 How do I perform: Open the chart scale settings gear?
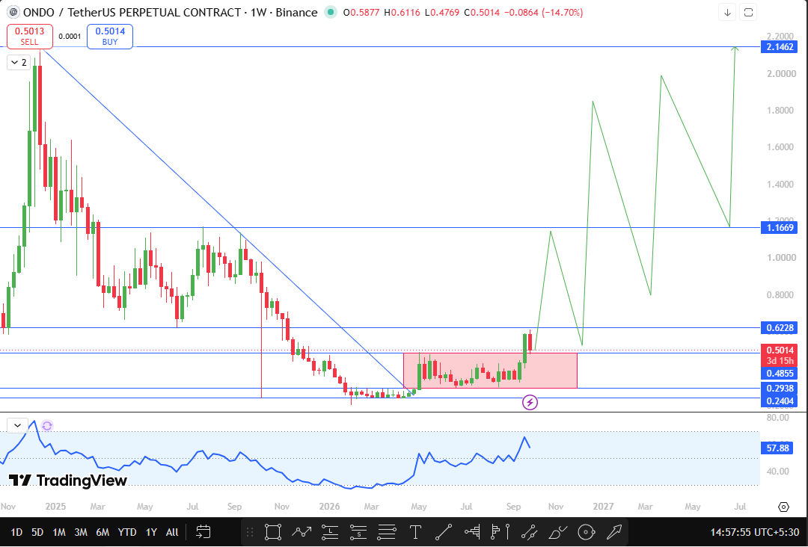[x=783, y=507]
